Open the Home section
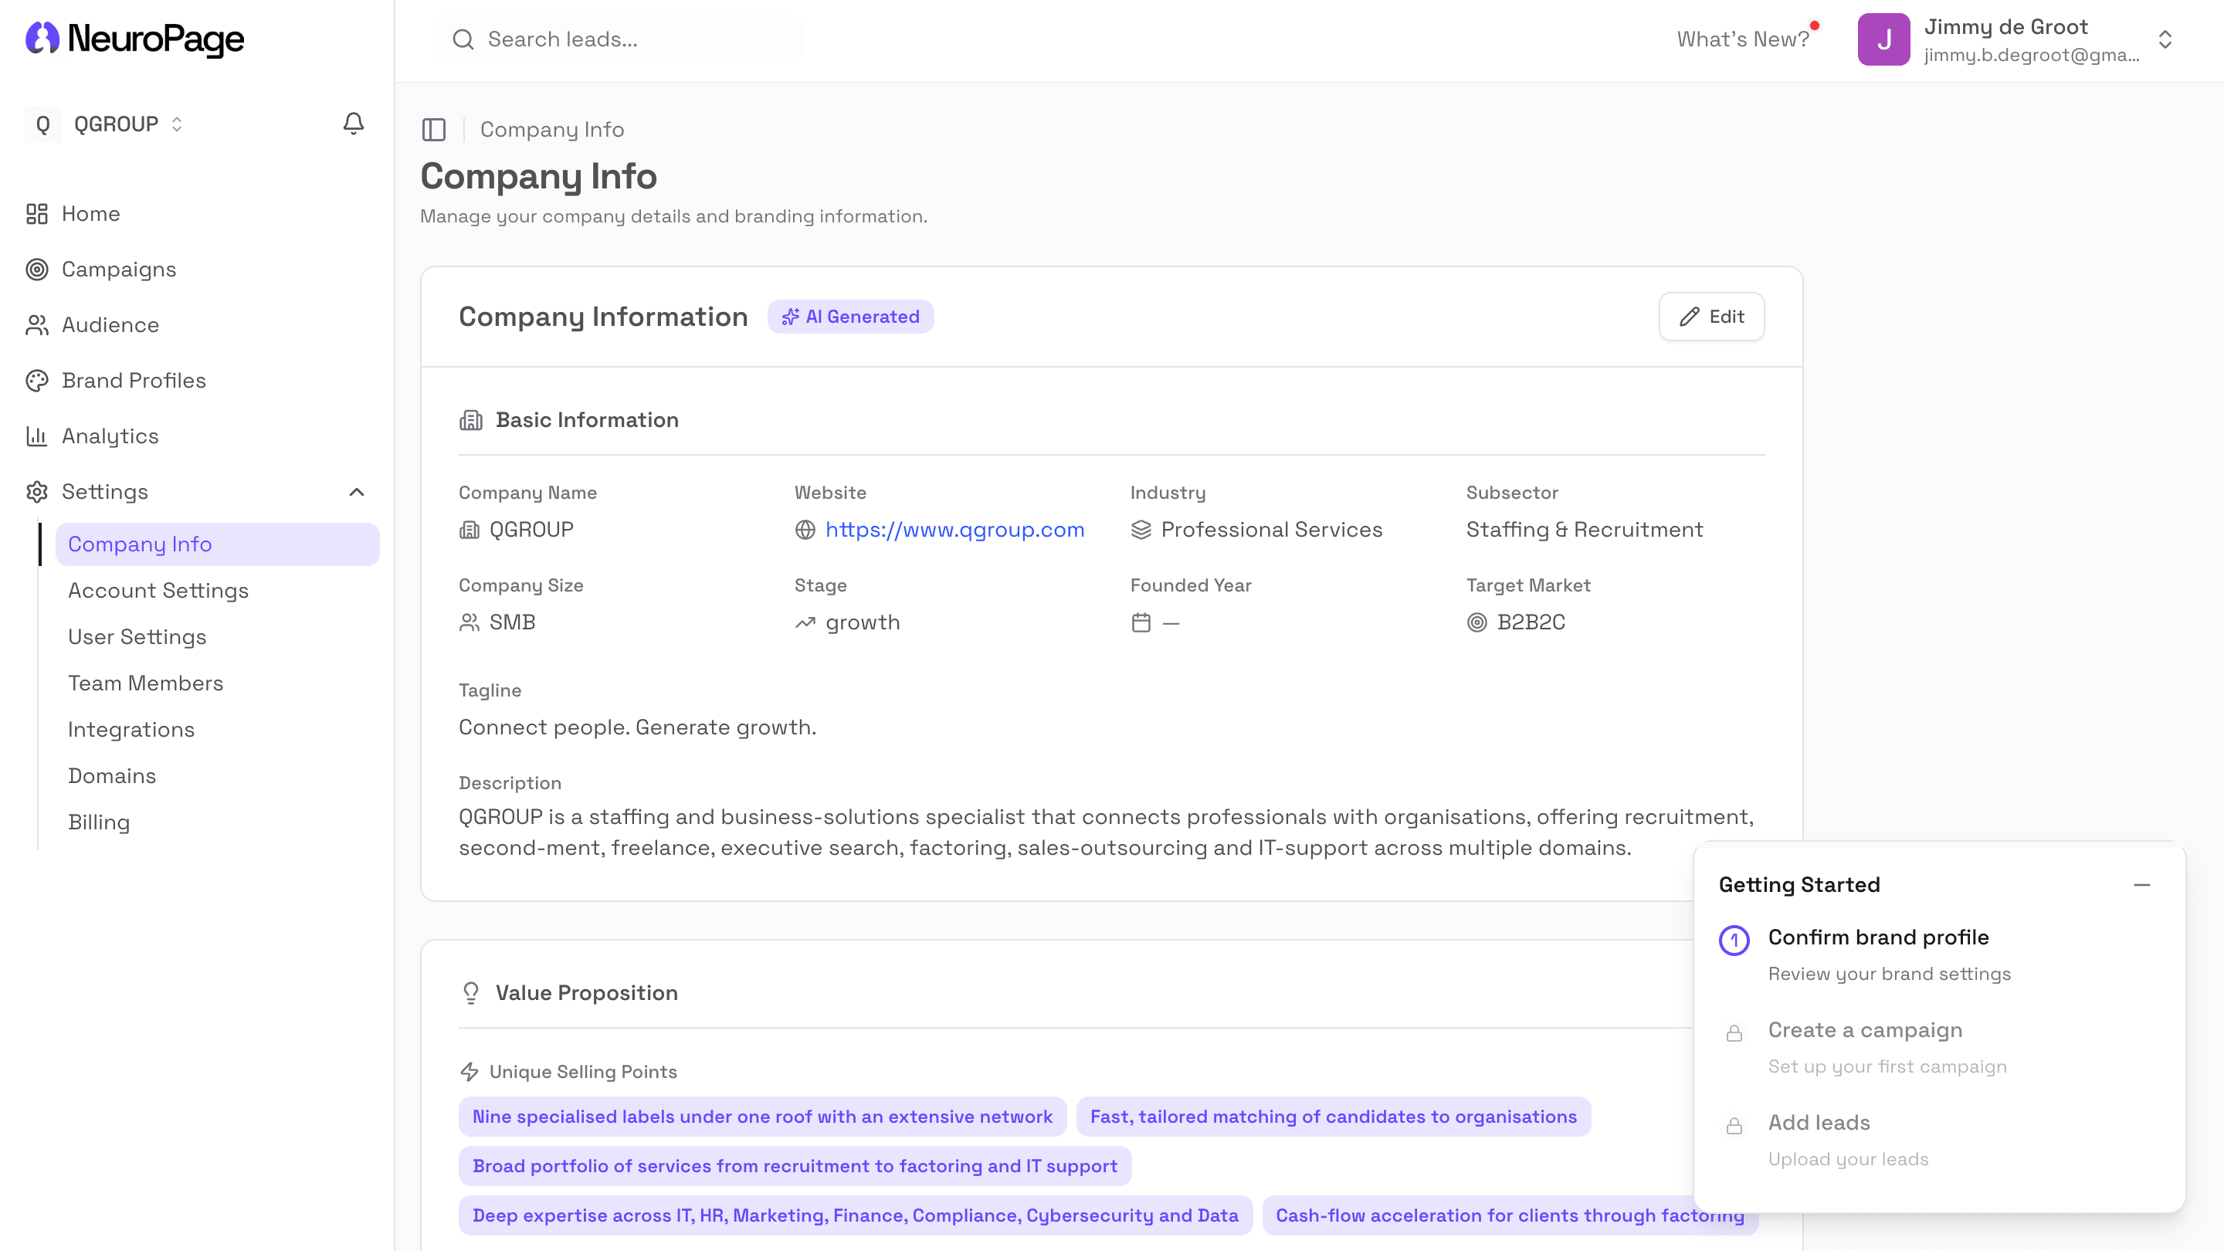This screenshot has width=2224, height=1251. (90, 213)
